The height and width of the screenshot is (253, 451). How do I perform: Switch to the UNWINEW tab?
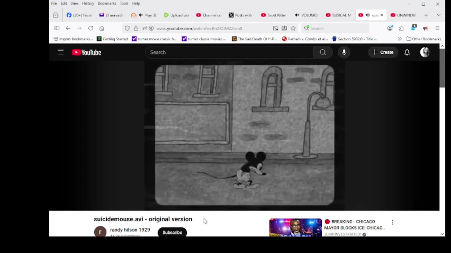[403, 15]
